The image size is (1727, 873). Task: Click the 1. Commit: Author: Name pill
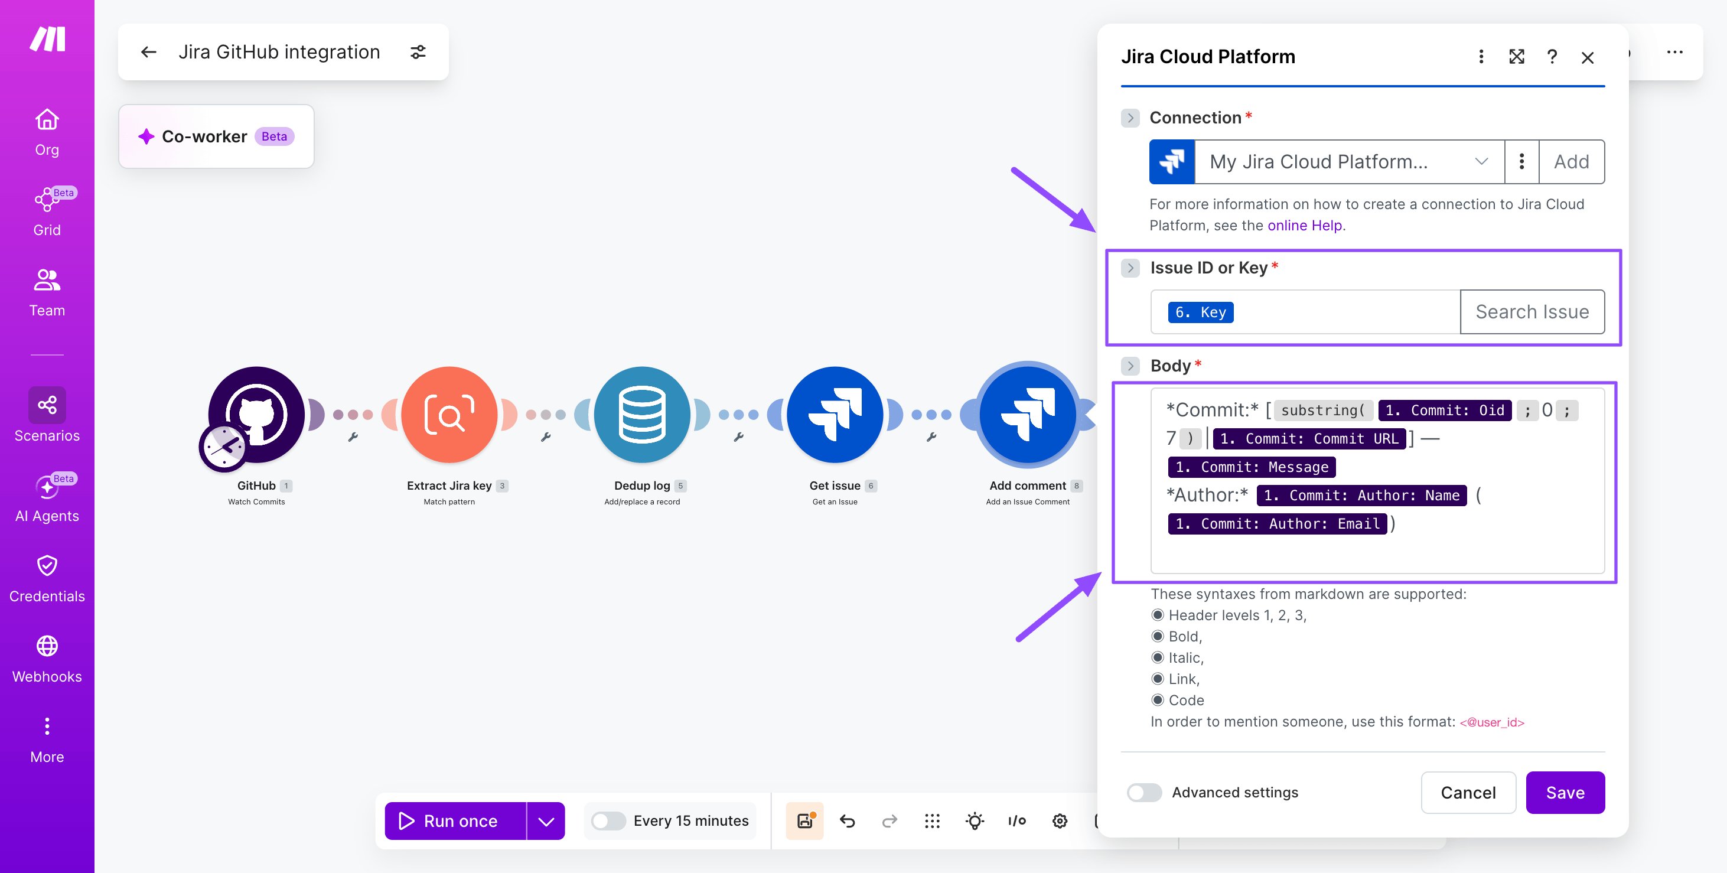[x=1361, y=495]
